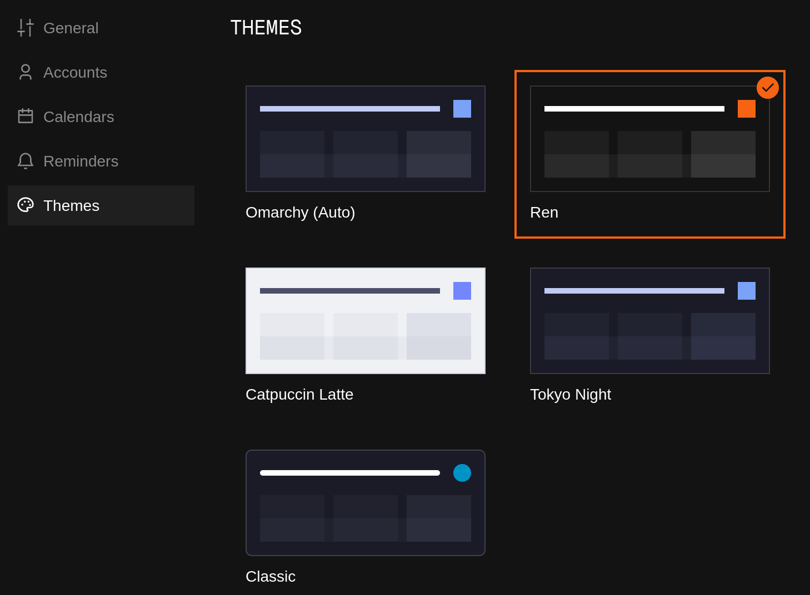Choose the Classic theme preview

tap(366, 503)
